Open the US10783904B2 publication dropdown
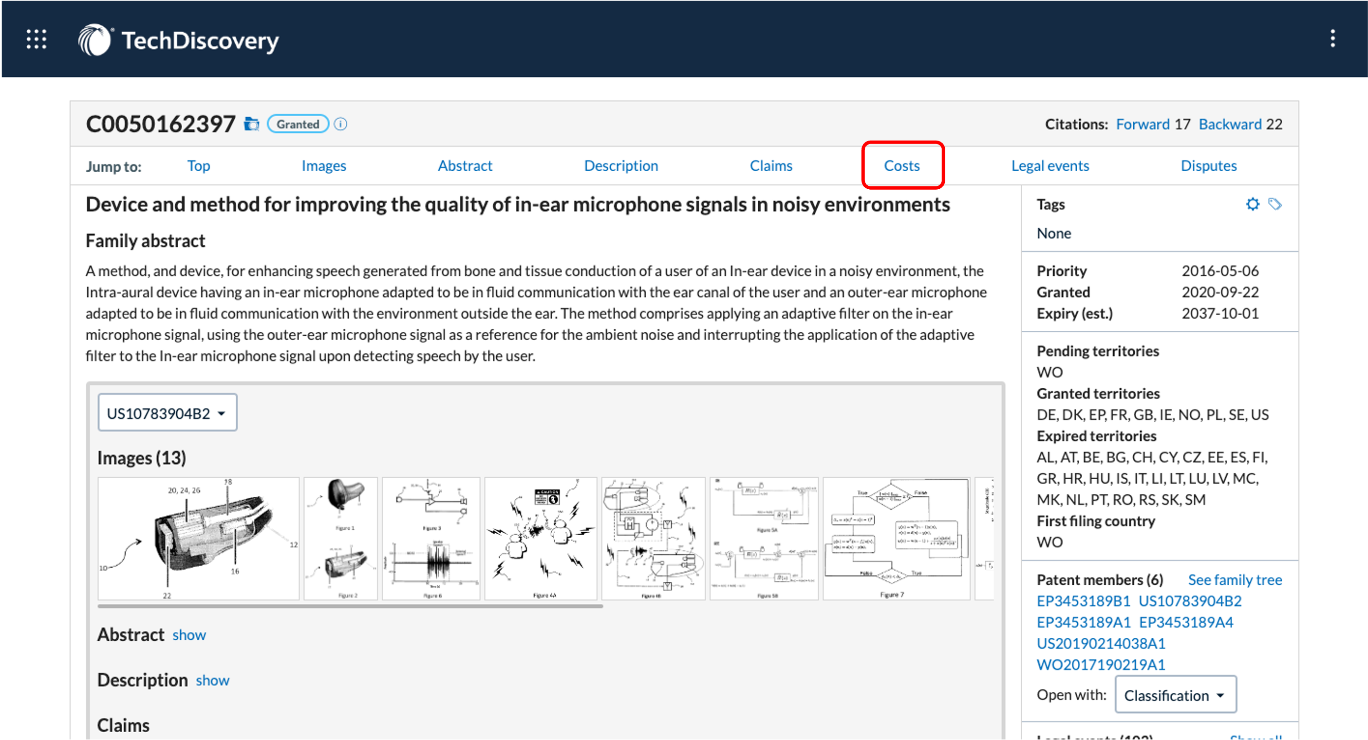The height and width of the screenshot is (740, 1368). click(167, 413)
